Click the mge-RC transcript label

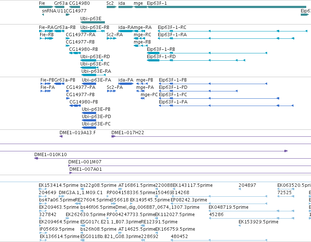pos(143,35)
